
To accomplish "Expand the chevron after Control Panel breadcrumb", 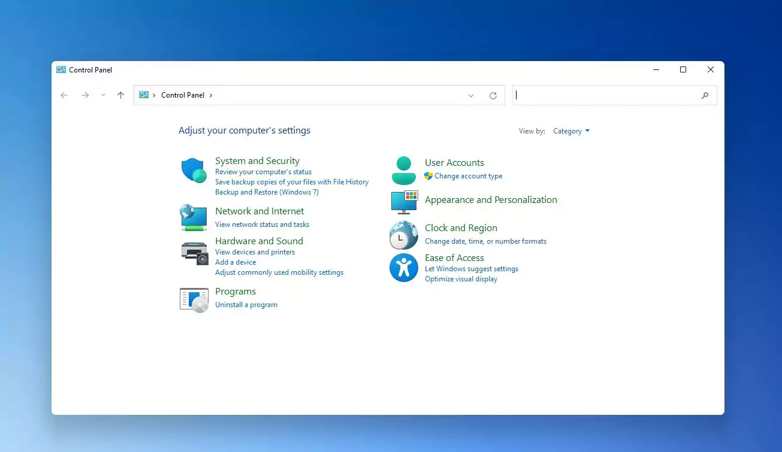I will click(211, 95).
